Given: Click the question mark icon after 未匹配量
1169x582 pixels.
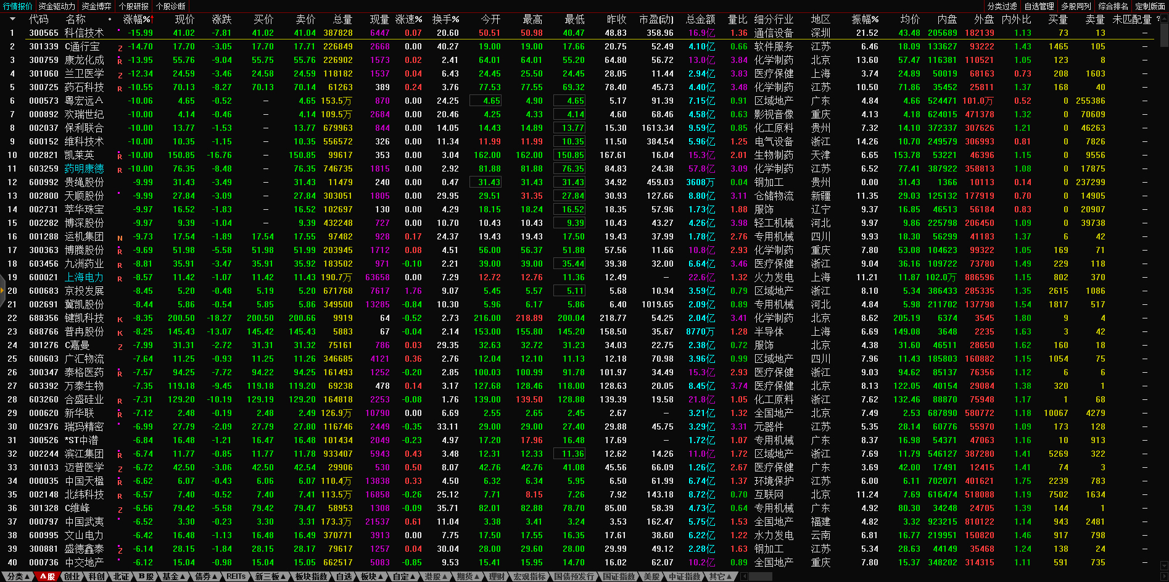Looking at the screenshot, I should pyautogui.click(x=1158, y=19).
